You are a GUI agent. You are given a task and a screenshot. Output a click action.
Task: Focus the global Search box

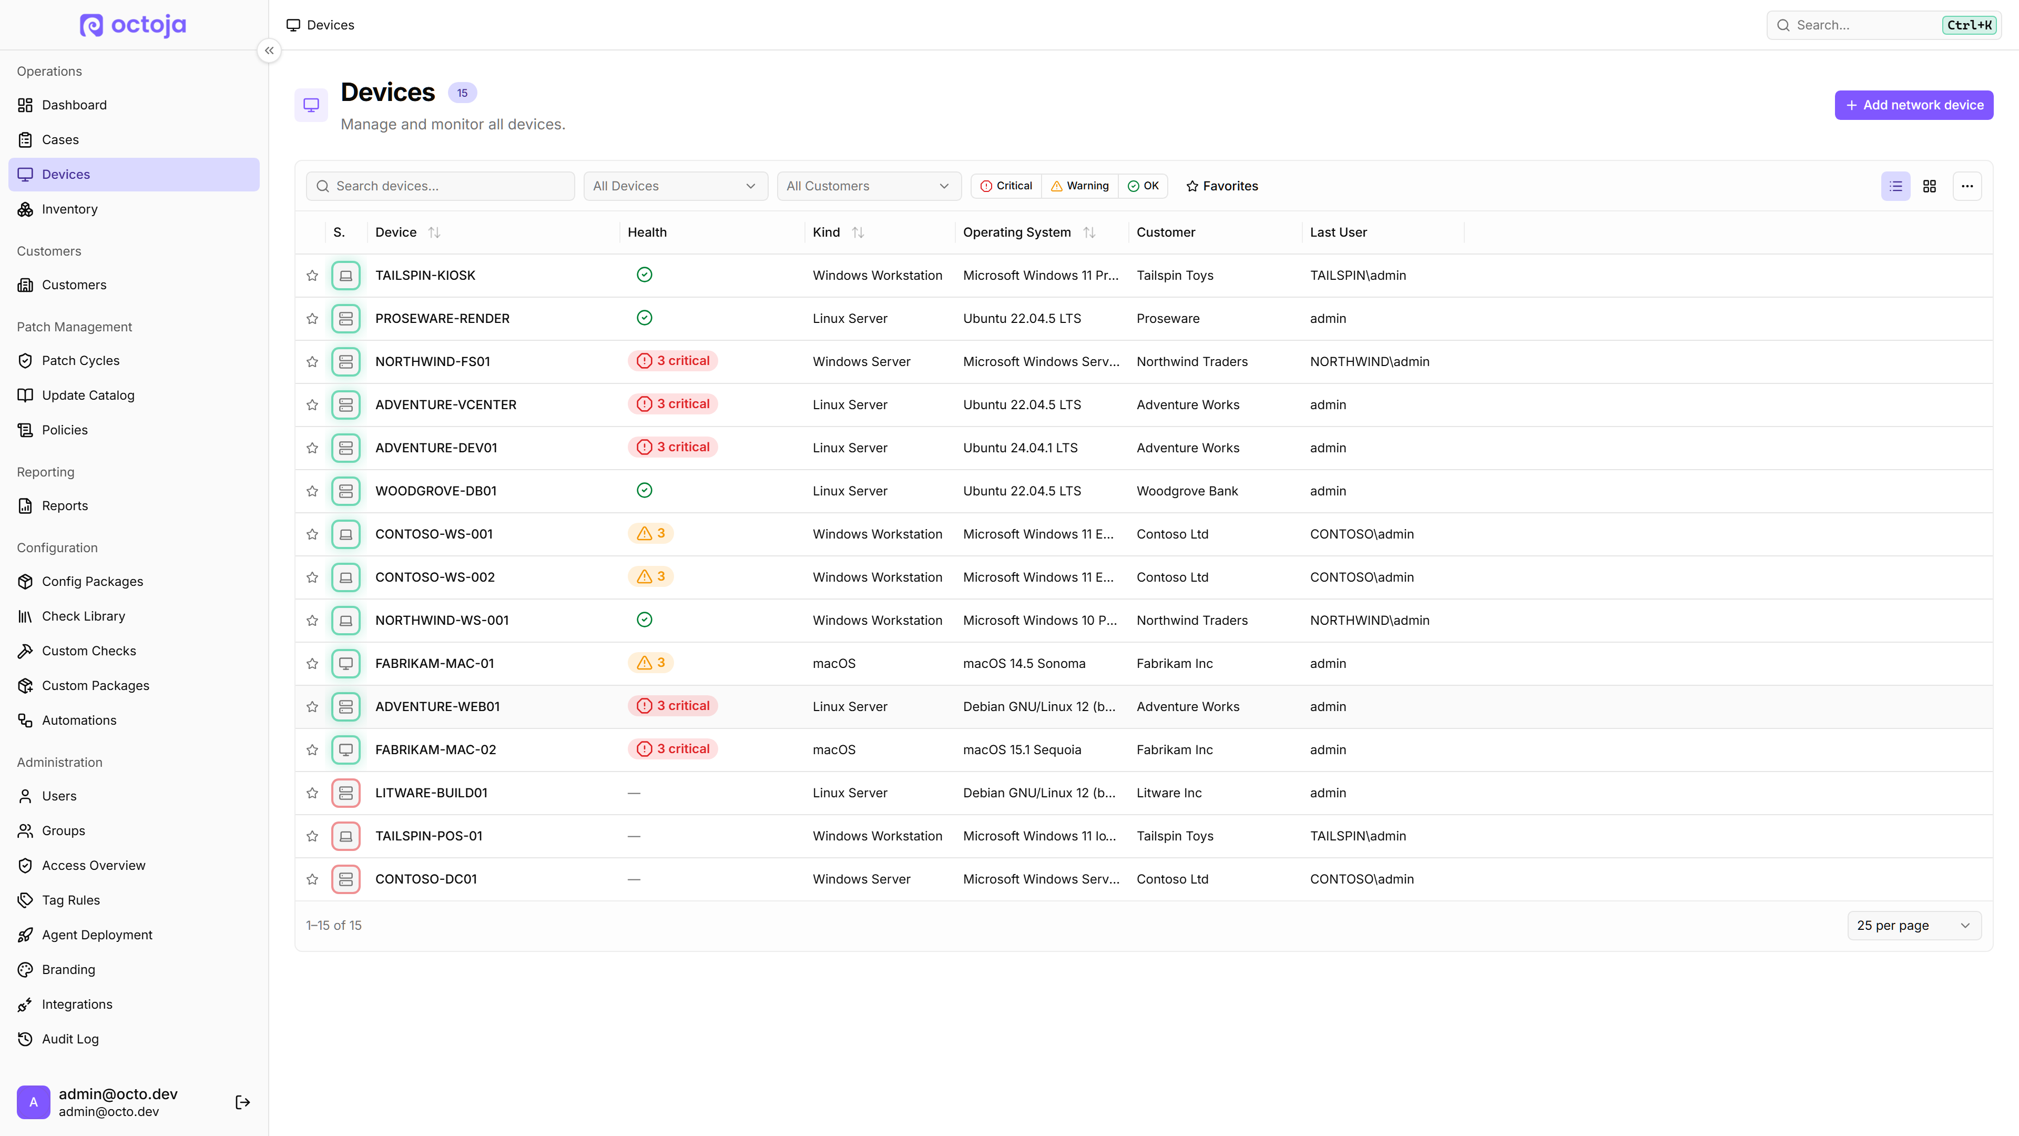(1884, 25)
